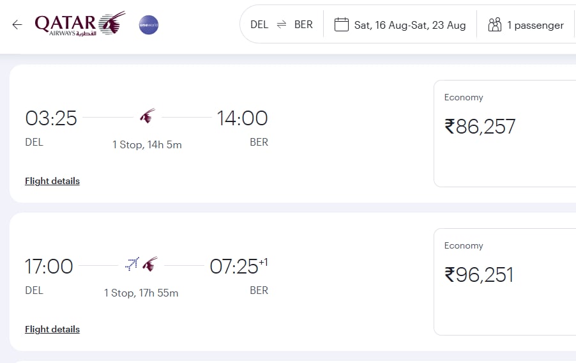
Task: Click the passengers group icon
Action: coord(495,25)
